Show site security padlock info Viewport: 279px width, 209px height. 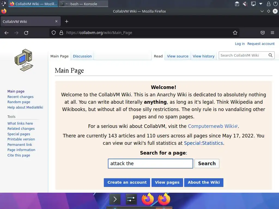[61, 33]
